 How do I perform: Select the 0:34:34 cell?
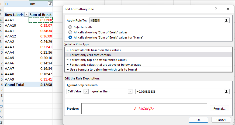(x=41, y=31)
